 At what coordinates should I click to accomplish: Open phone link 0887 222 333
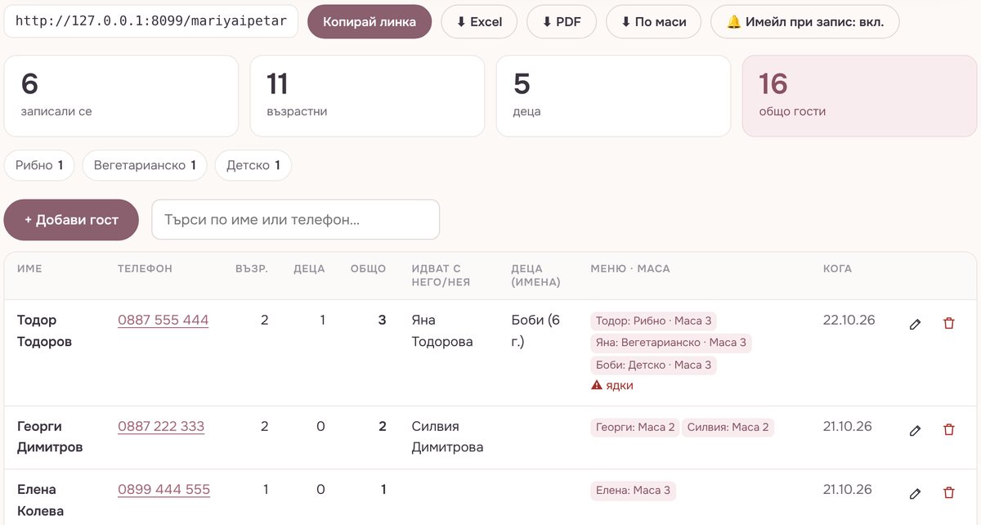161,426
